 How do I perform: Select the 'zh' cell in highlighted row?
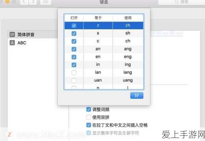tap(128, 25)
